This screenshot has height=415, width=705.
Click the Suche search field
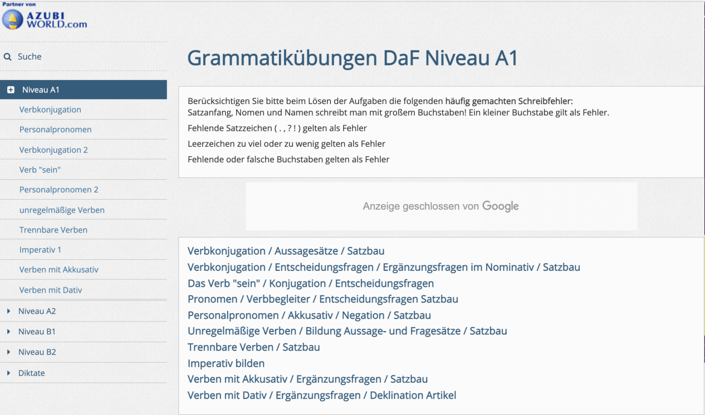tap(84, 57)
